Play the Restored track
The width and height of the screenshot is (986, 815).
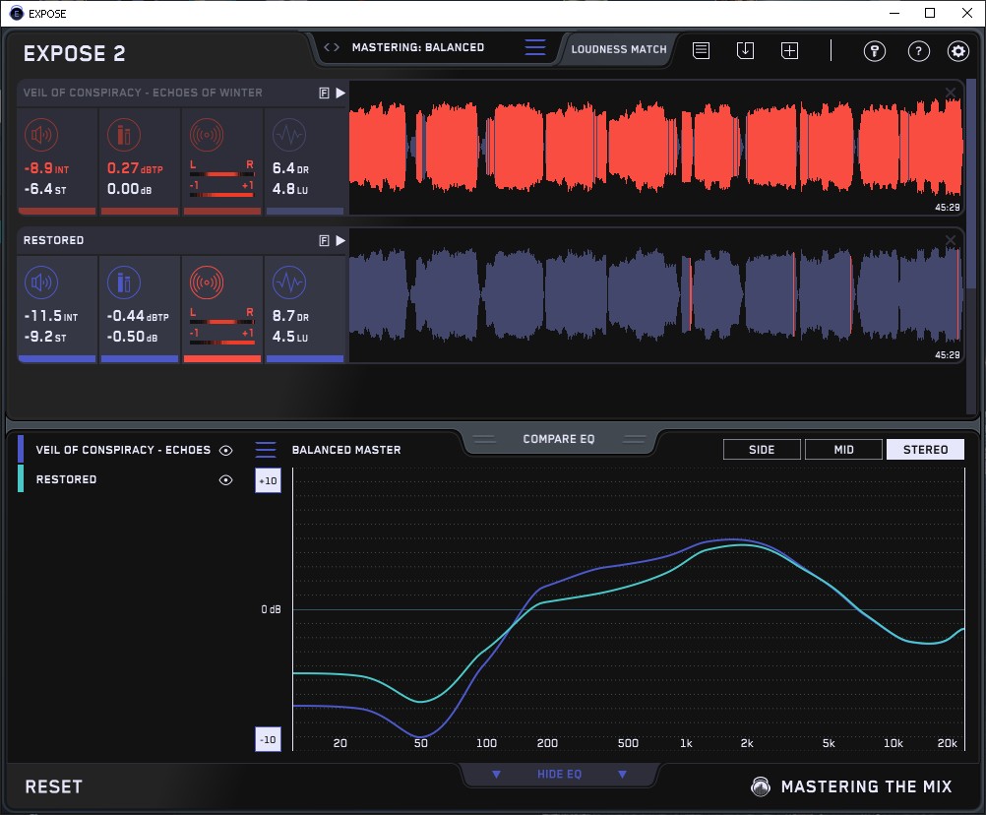340,240
